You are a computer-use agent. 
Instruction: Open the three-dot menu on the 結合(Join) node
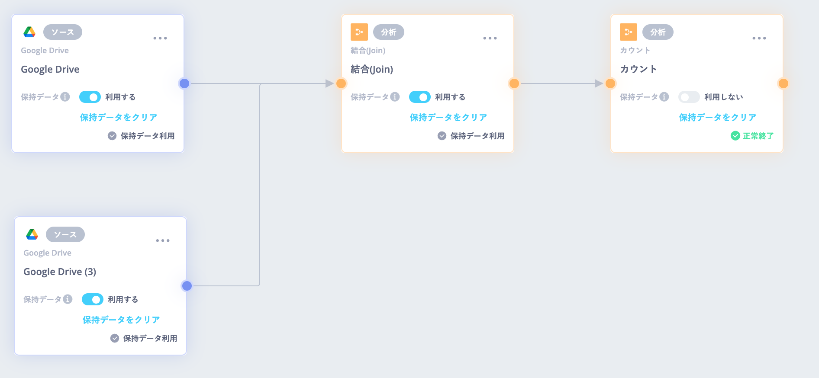click(x=490, y=38)
